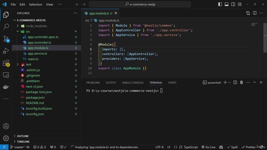
Task: Open Run and Debug view
Action: tap(6, 51)
